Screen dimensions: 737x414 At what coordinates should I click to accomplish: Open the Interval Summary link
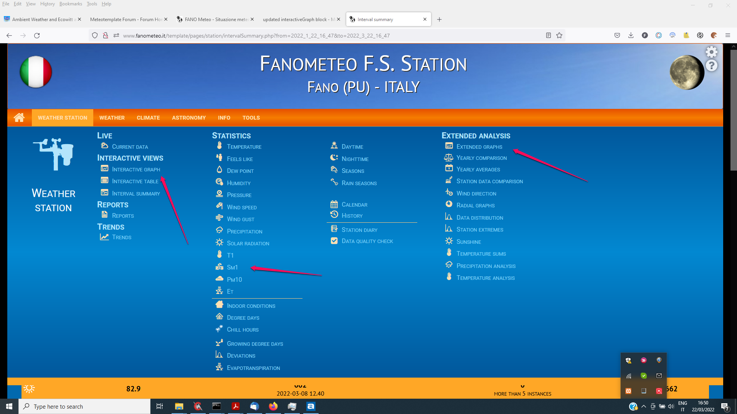136,194
